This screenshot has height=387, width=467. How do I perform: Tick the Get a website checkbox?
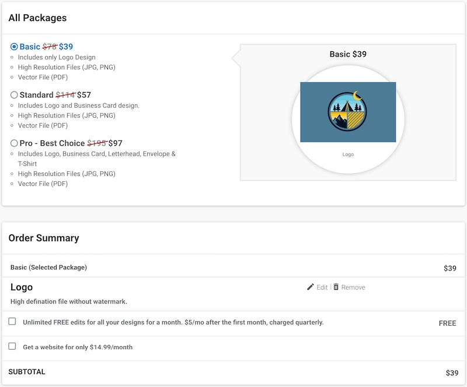coord(12,346)
